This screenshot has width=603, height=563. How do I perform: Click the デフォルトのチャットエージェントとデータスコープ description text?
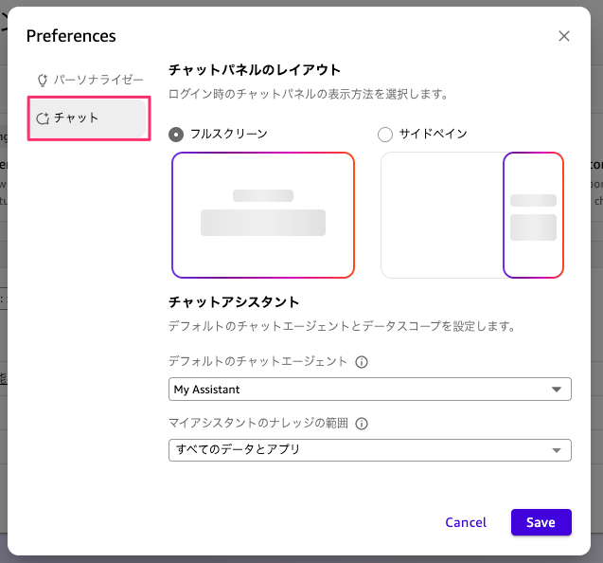342,326
